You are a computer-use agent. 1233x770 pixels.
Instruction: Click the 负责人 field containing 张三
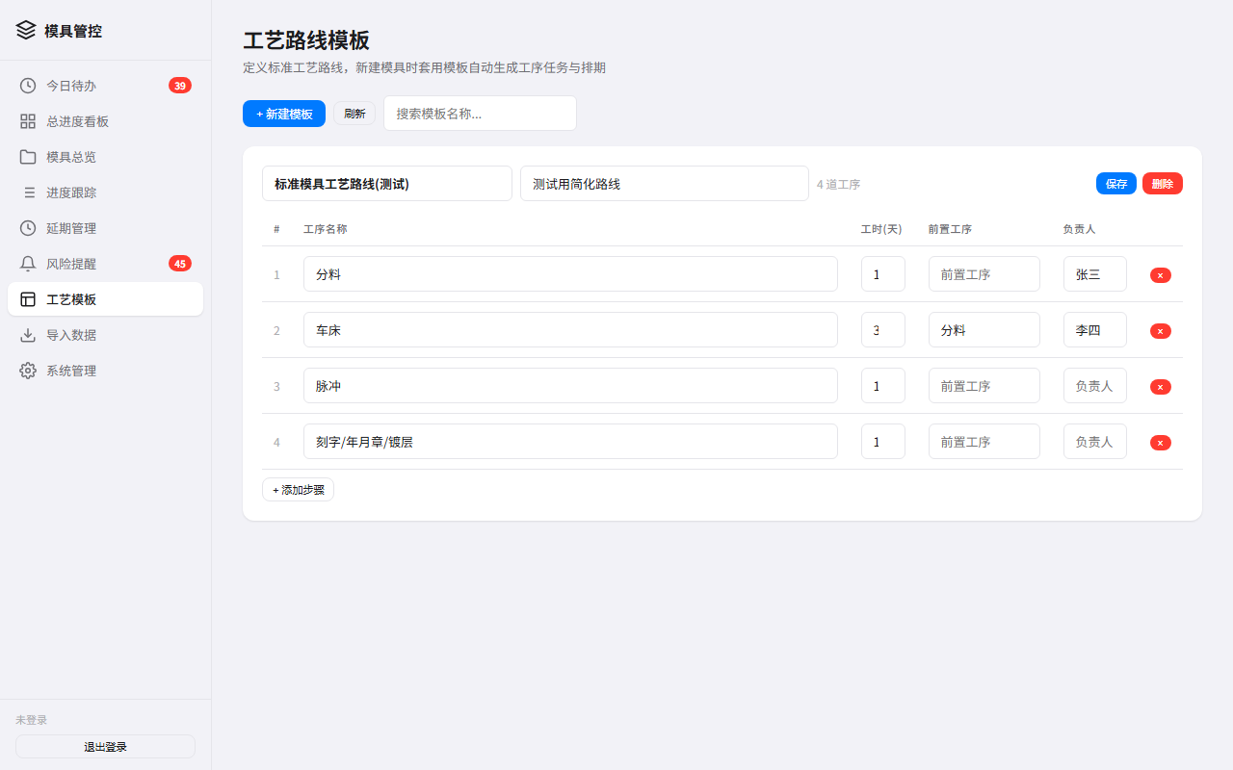point(1095,274)
